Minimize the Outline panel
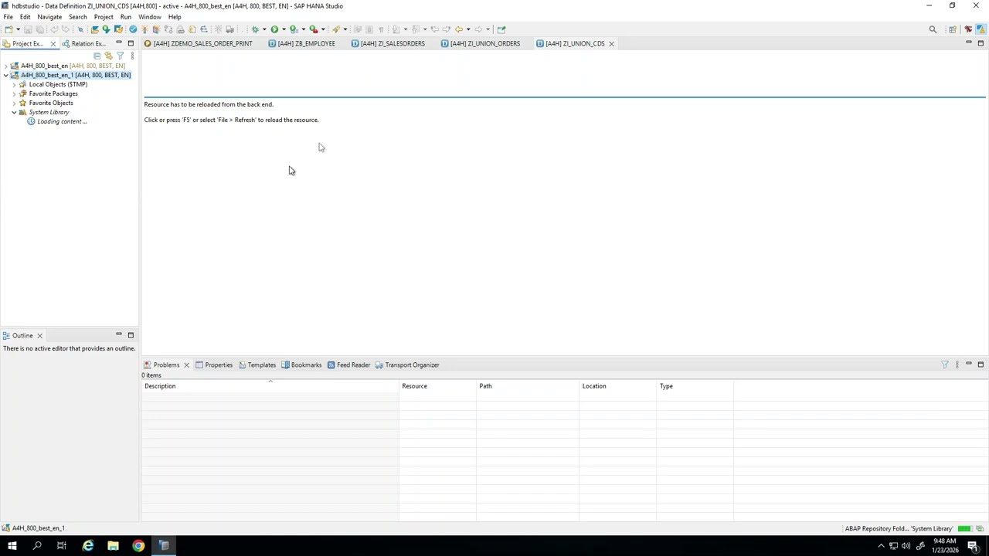This screenshot has height=556, width=989. click(118, 334)
